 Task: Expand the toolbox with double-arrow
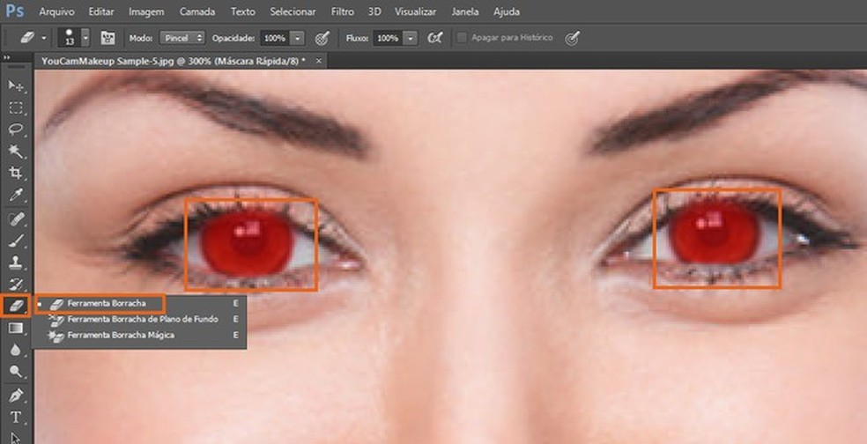click(x=7, y=57)
